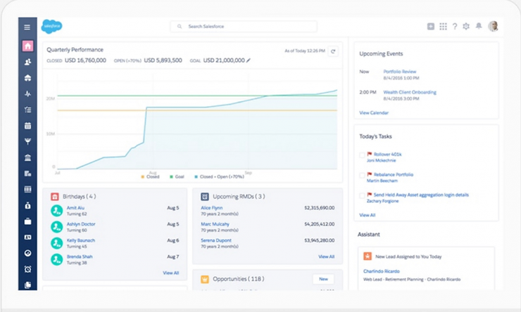Open Martin Beecham contact link
Image resolution: width=521 pixels, height=312 pixels.
point(382,181)
